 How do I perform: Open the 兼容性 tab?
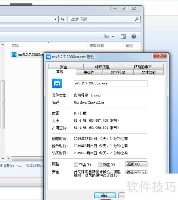(89, 72)
